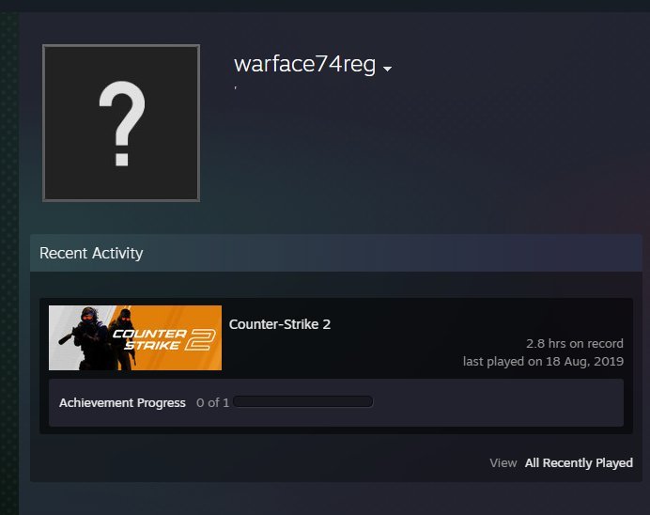Click the second soldier on orange background
Screen dimensions: 650x515
(x=124, y=339)
